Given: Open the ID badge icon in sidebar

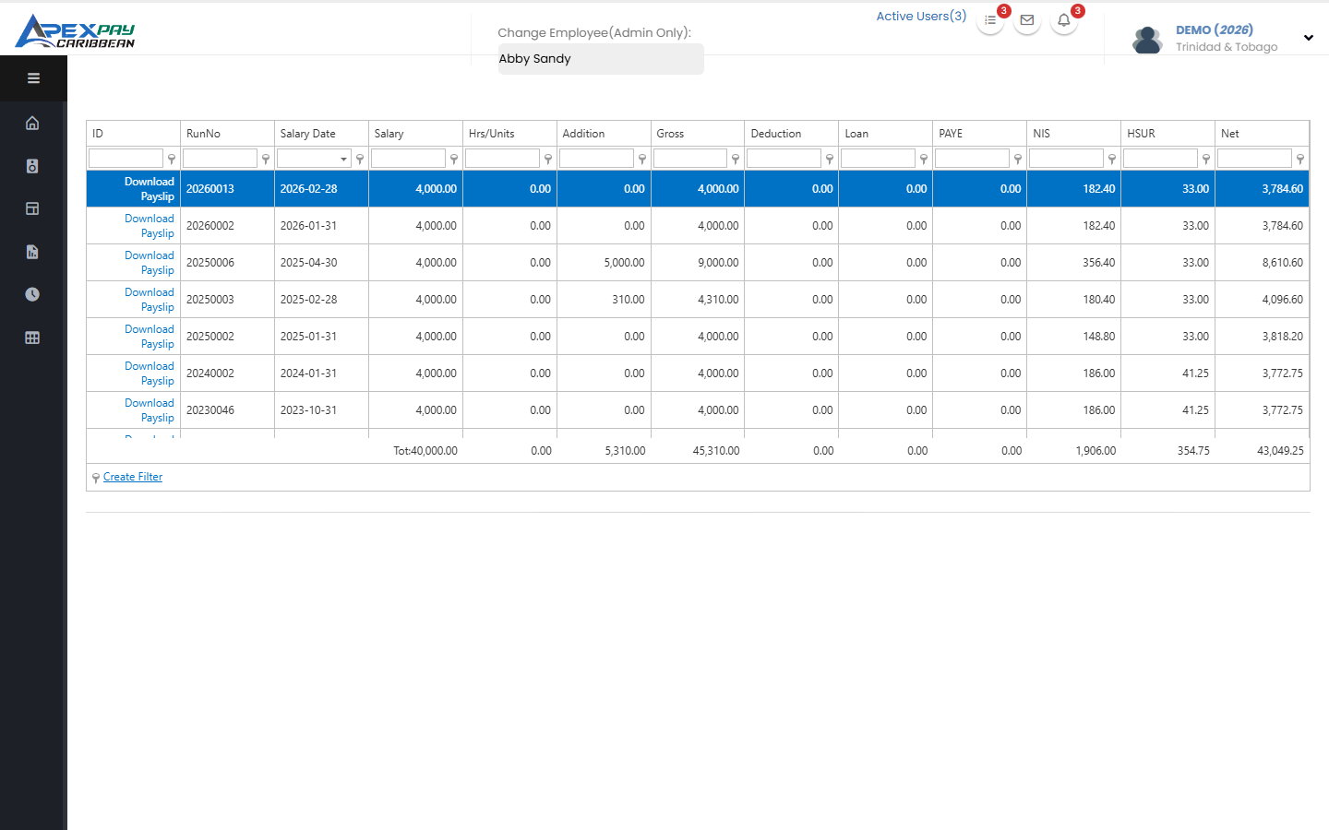Looking at the screenshot, I should point(32,166).
